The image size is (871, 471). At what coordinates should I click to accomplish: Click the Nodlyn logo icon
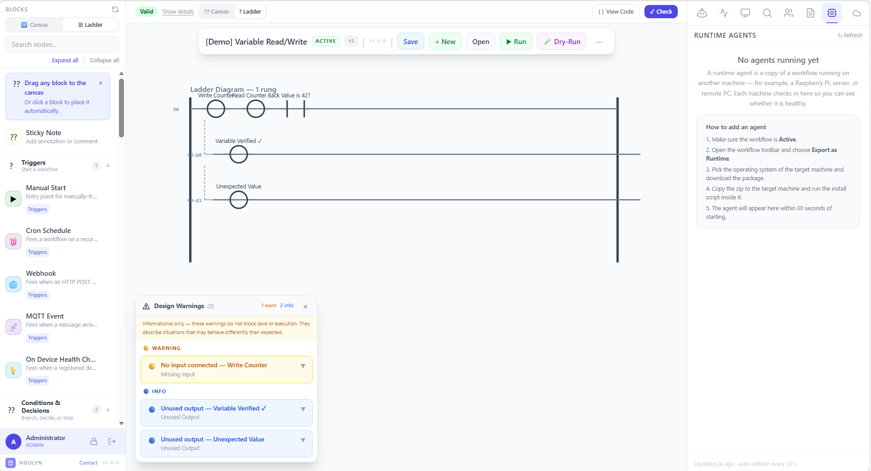point(11,463)
